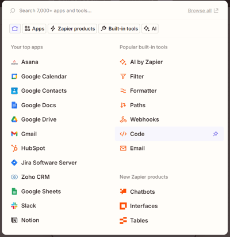The width and height of the screenshot is (230, 237).
Task: Pick Google Docs label
Action: [x=39, y=105]
